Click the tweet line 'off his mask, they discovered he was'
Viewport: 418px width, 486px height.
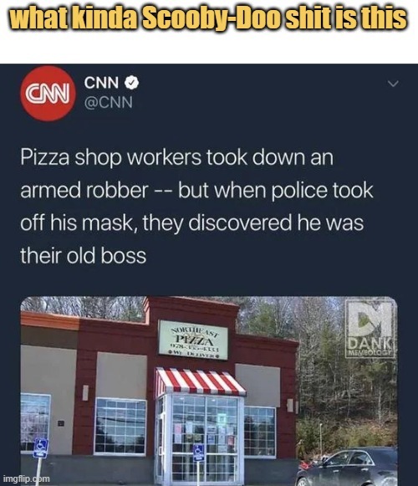click(192, 223)
